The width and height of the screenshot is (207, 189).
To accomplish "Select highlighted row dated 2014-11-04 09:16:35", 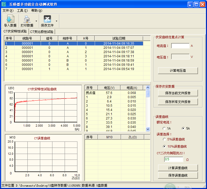I will tap(74, 44).
